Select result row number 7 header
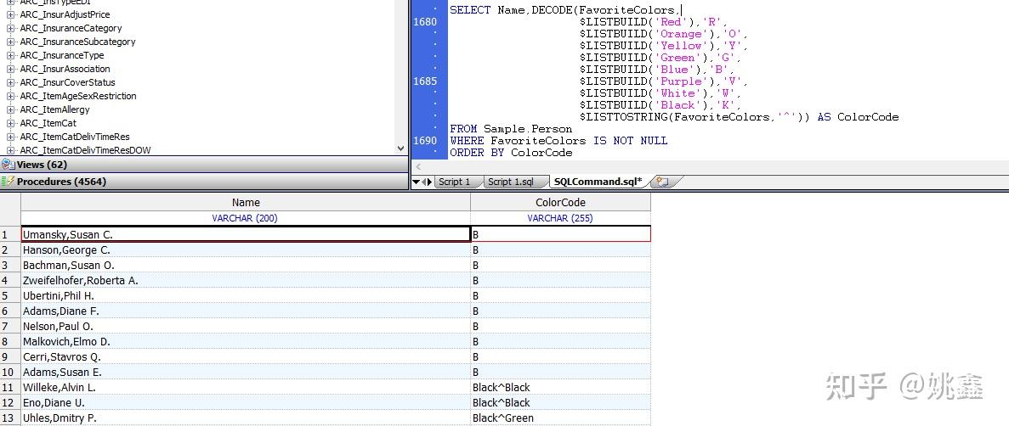Image resolution: width=1009 pixels, height=426 pixels. [10, 327]
